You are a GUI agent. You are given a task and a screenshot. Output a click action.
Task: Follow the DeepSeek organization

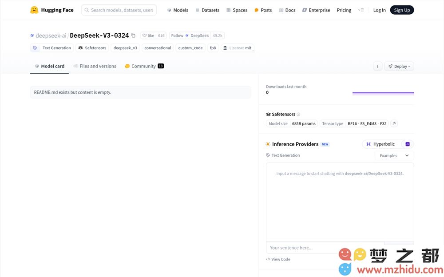[x=190, y=36]
